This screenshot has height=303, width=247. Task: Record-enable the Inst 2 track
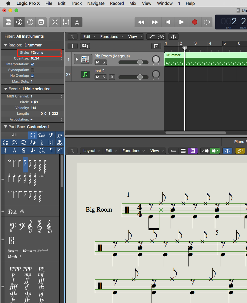point(112,77)
